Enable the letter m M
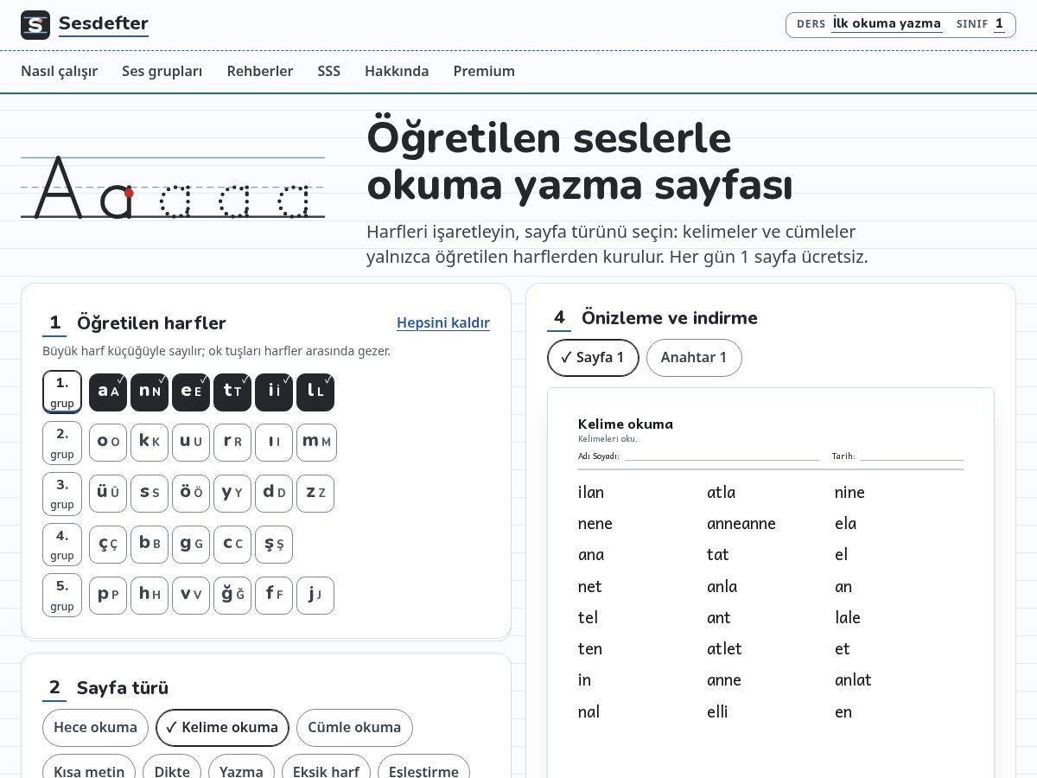 pyautogui.click(x=316, y=442)
